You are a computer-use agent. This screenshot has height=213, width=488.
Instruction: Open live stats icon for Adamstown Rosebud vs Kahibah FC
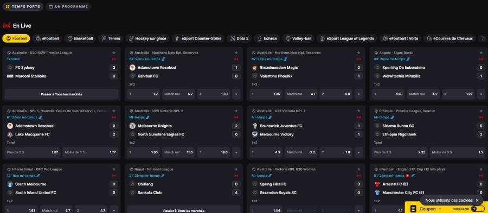(163, 59)
